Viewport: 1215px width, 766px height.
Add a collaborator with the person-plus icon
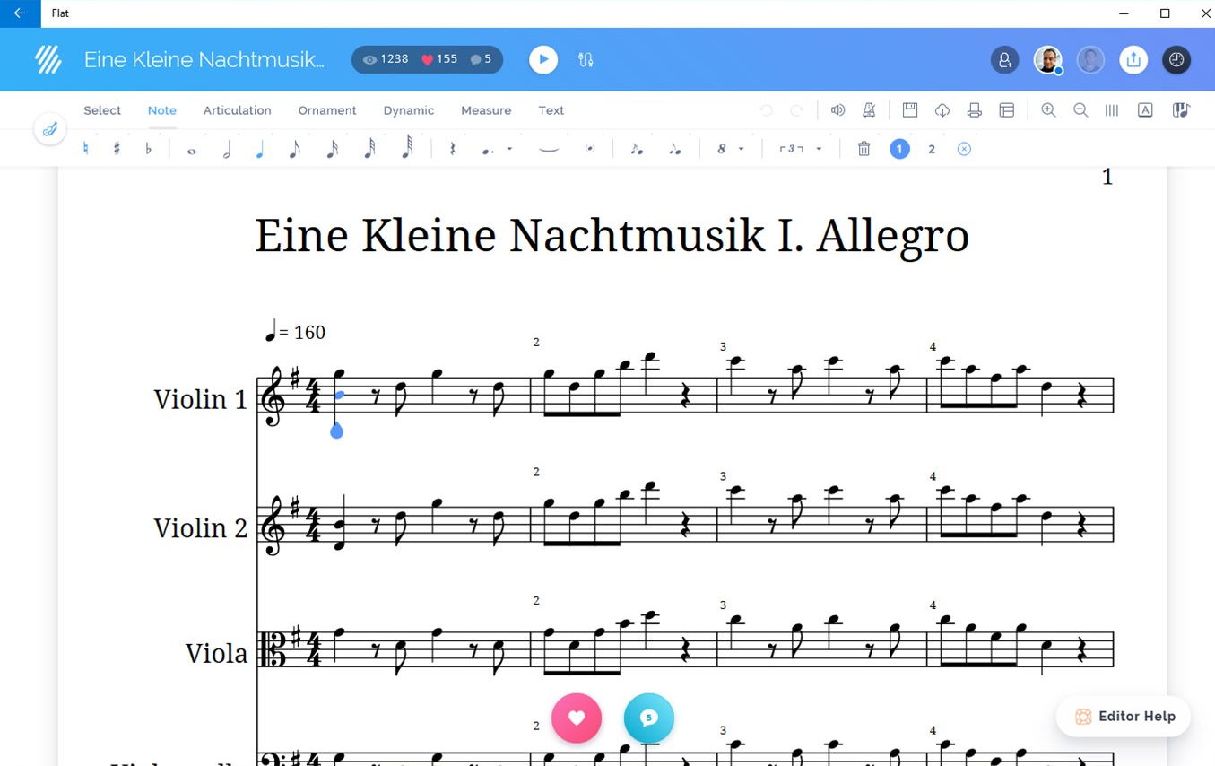click(x=1004, y=59)
